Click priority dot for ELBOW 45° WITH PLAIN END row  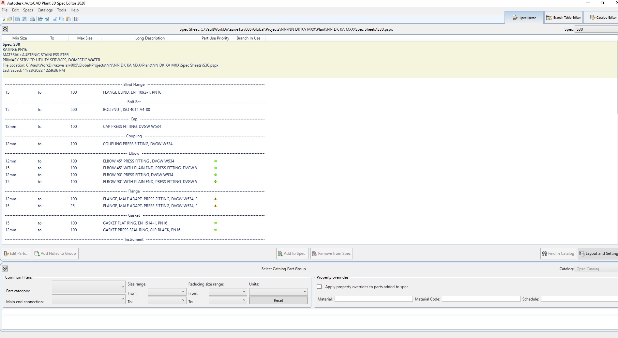click(216, 168)
